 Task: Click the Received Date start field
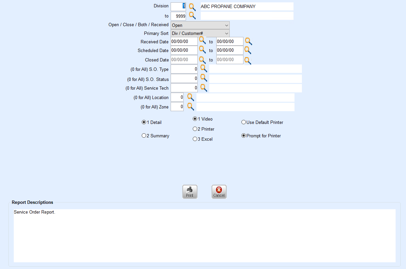pyautogui.click(x=184, y=41)
